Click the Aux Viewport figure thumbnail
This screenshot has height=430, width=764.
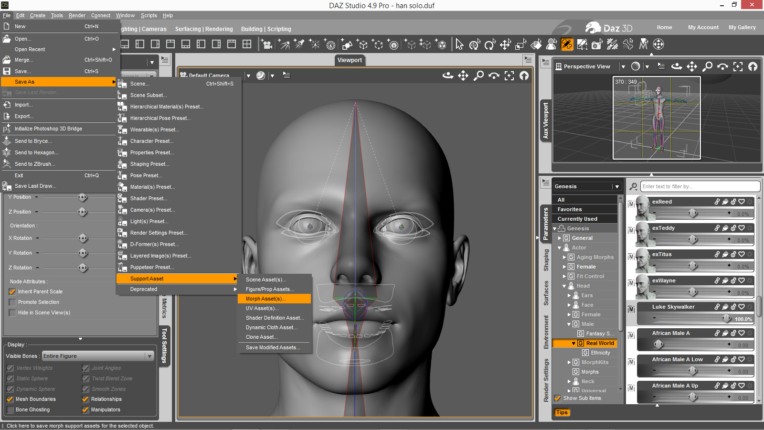(657, 118)
